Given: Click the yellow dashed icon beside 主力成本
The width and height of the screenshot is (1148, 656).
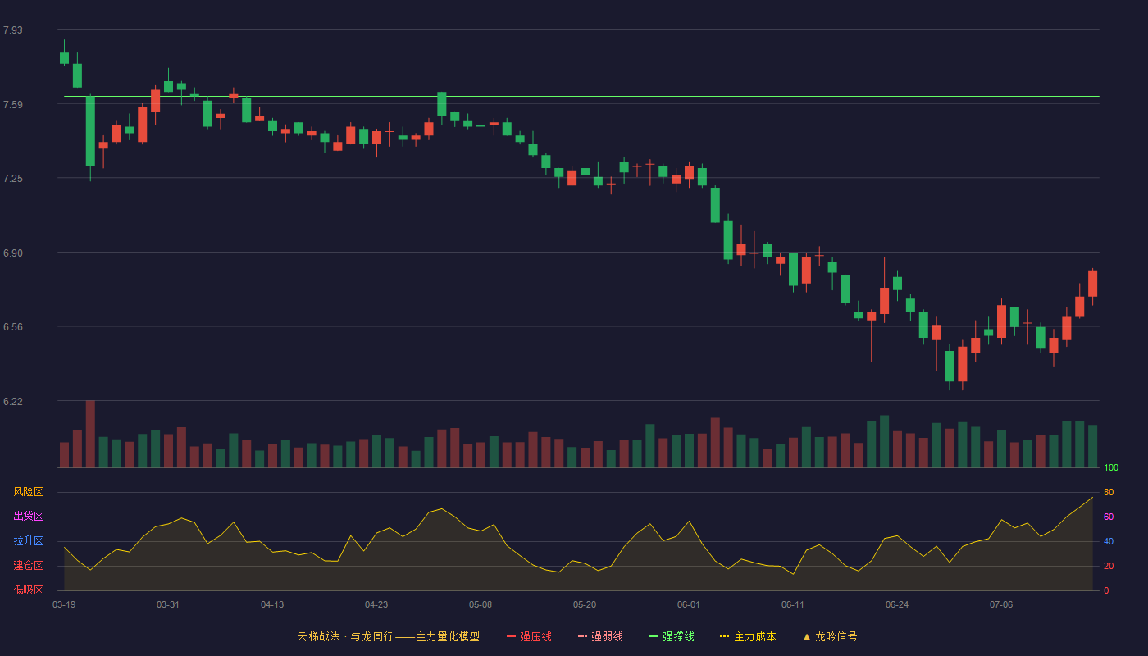Looking at the screenshot, I should (724, 636).
